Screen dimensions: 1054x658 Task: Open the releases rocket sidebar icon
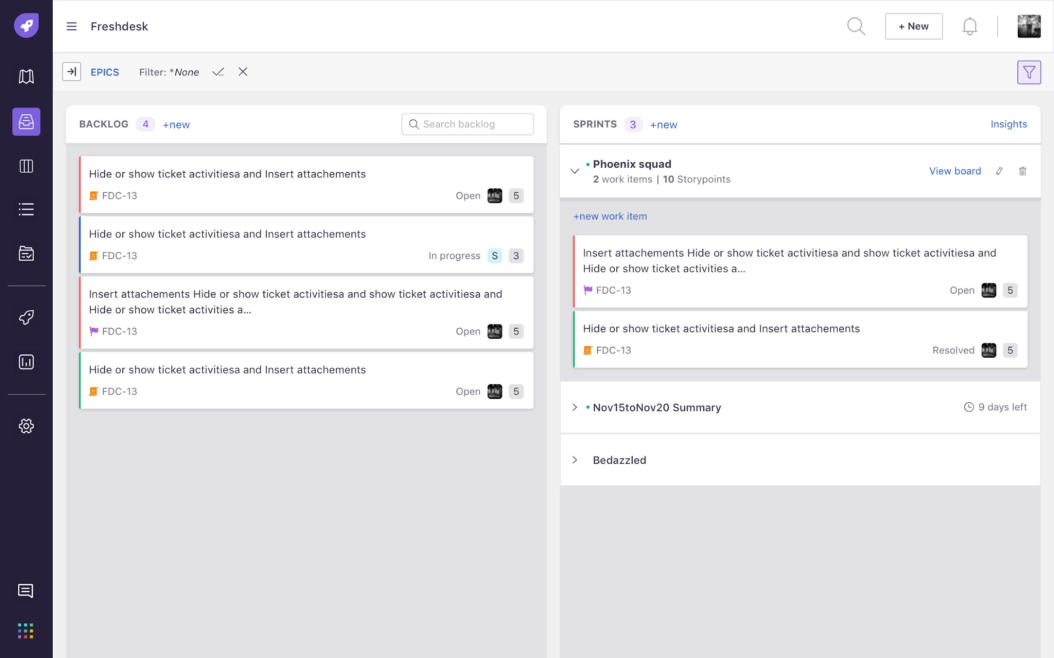26,317
